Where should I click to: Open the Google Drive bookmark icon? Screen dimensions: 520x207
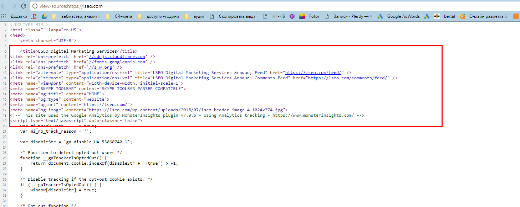pyautogui.click(x=44, y=16)
